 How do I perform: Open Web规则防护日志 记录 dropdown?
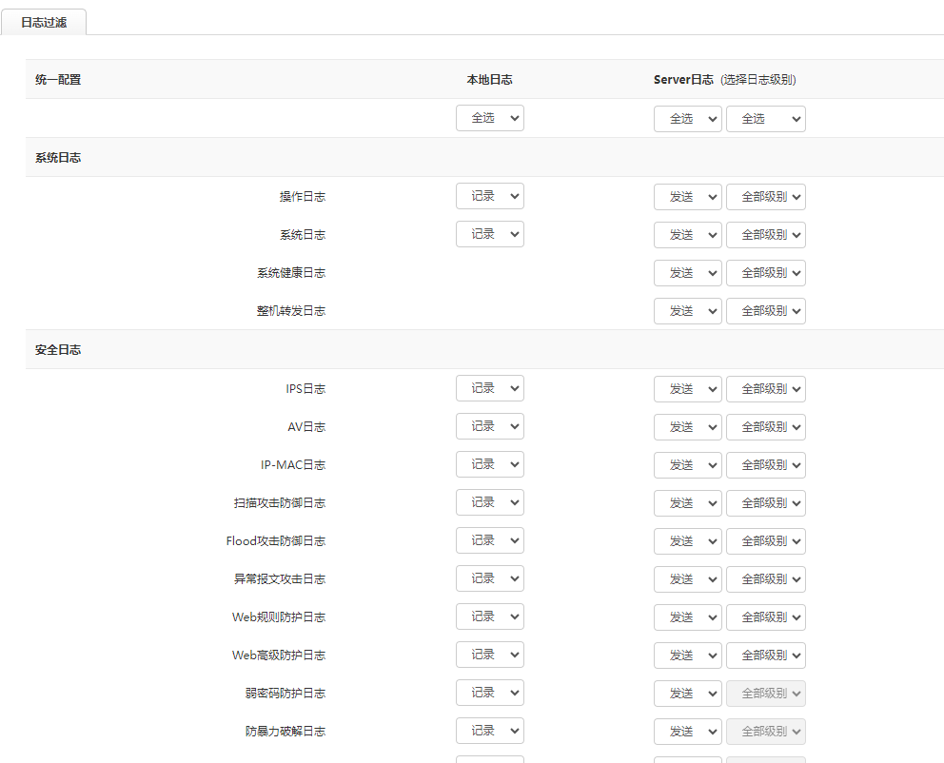pos(490,616)
